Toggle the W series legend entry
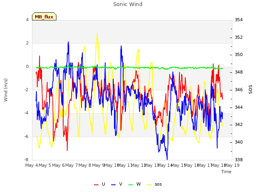The image size is (256, 192). 134,184
